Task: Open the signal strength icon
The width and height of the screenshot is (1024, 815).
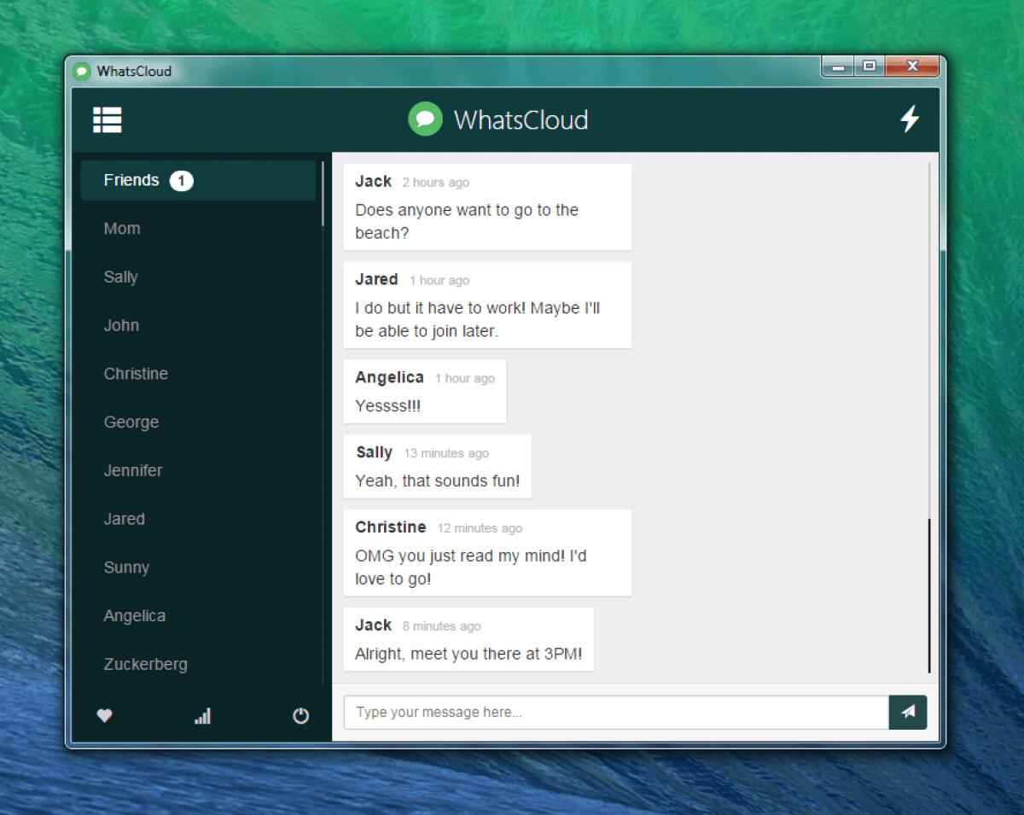Action: (202, 717)
